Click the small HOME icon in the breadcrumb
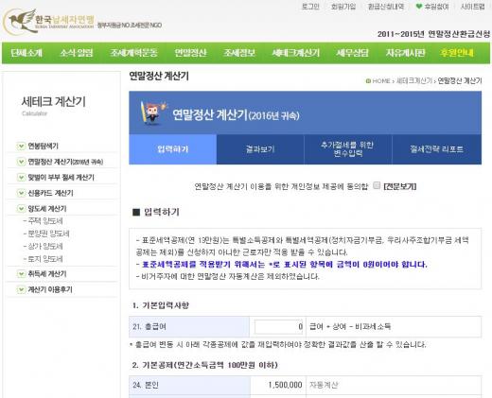 [x=368, y=81]
